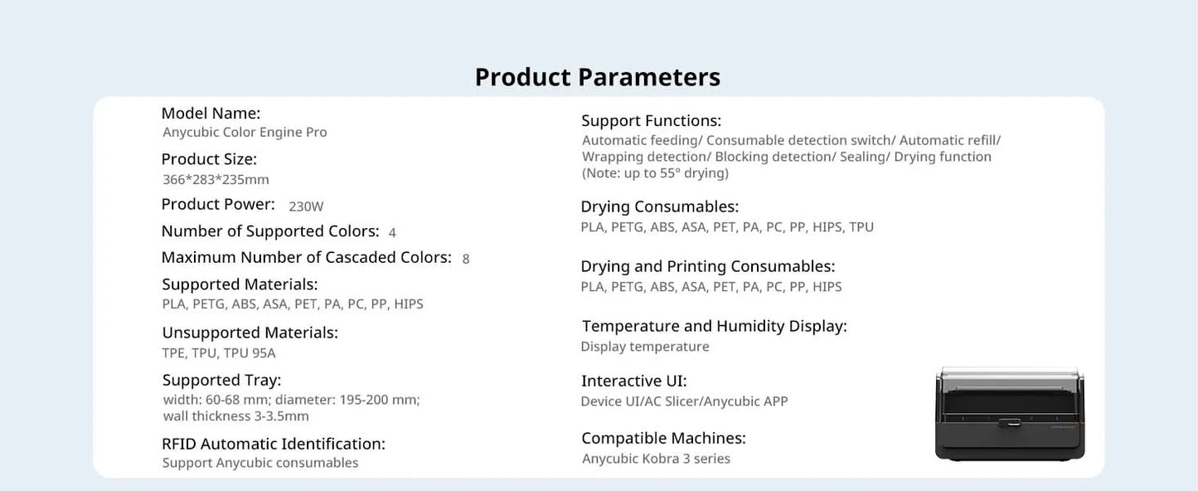Click the Supported Tray heading
The width and height of the screenshot is (1198, 491).
[221, 381]
